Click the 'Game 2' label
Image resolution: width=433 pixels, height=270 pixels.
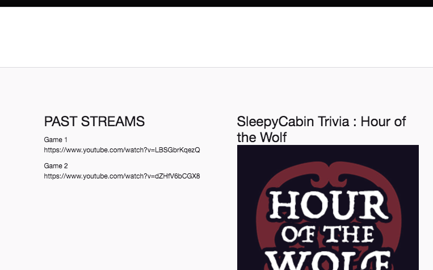coord(56,166)
